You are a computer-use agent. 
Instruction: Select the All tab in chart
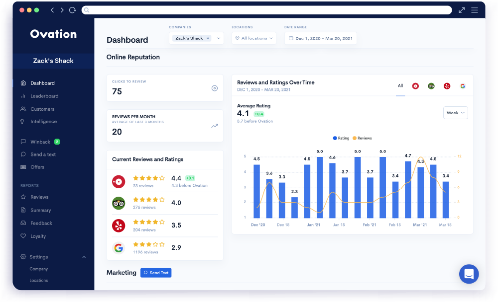point(400,86)
